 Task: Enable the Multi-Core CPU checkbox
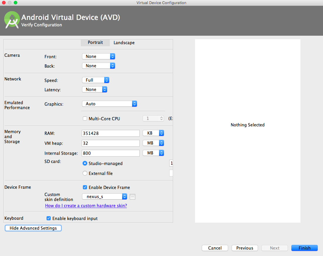(x=85, y=118)
